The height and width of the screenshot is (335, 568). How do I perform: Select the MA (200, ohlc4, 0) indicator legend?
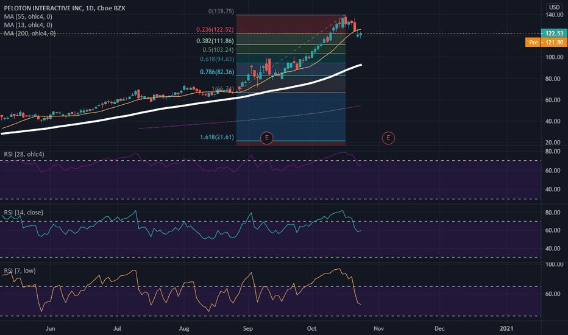coord(30,33)
